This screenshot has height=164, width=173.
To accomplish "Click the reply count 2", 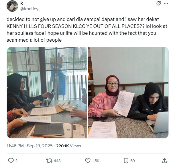I will pyautogui.click(x=16, y=161).
